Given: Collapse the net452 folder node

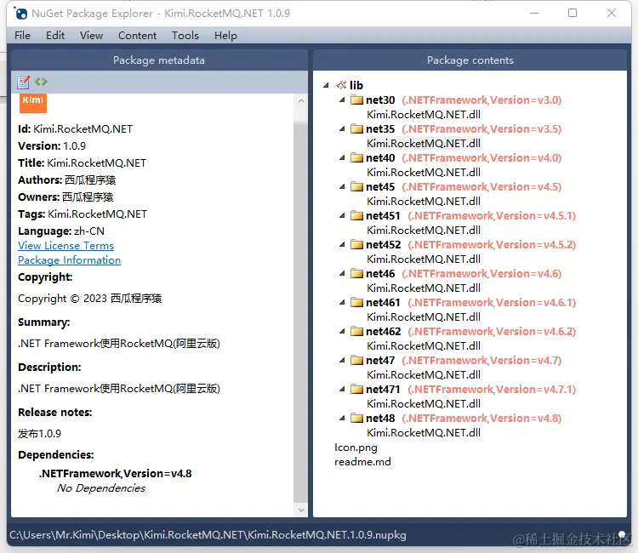Looking at the screenshot, I should [x=342, y=244].
